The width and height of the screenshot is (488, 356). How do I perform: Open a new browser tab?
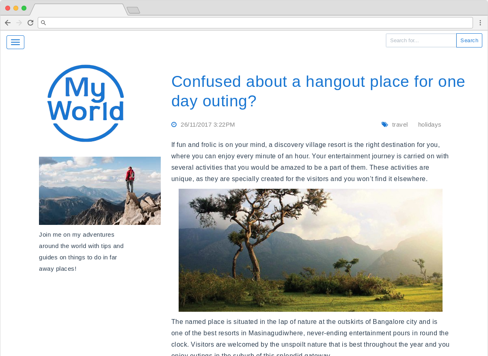133,10
